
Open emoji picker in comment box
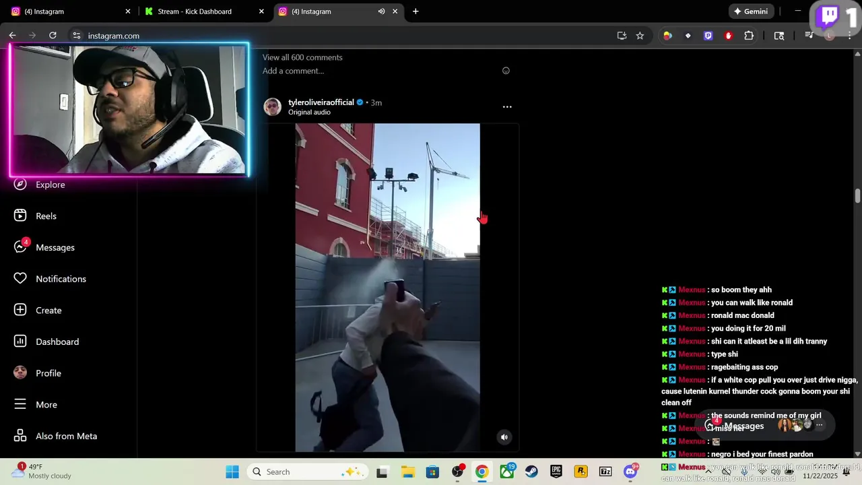[506, 71]
